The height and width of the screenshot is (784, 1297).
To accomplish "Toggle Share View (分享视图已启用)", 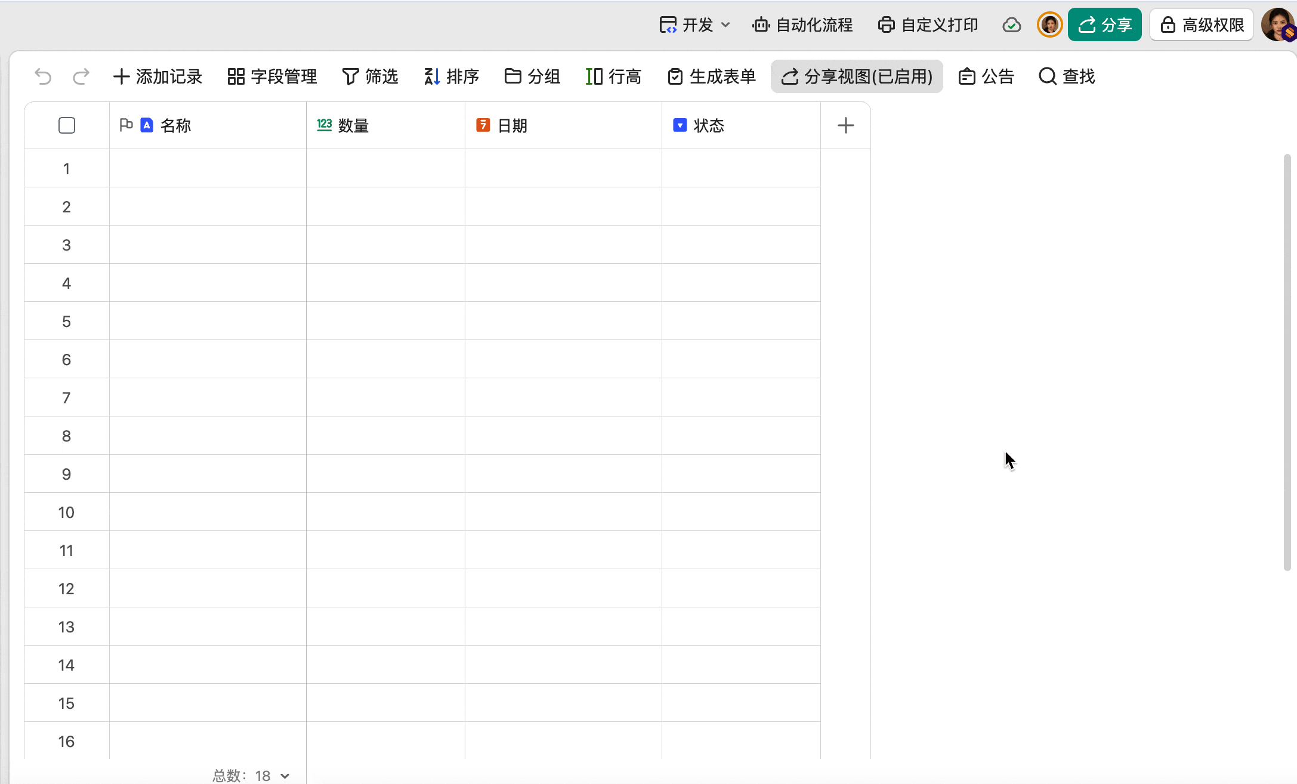I will click(857, 76).
